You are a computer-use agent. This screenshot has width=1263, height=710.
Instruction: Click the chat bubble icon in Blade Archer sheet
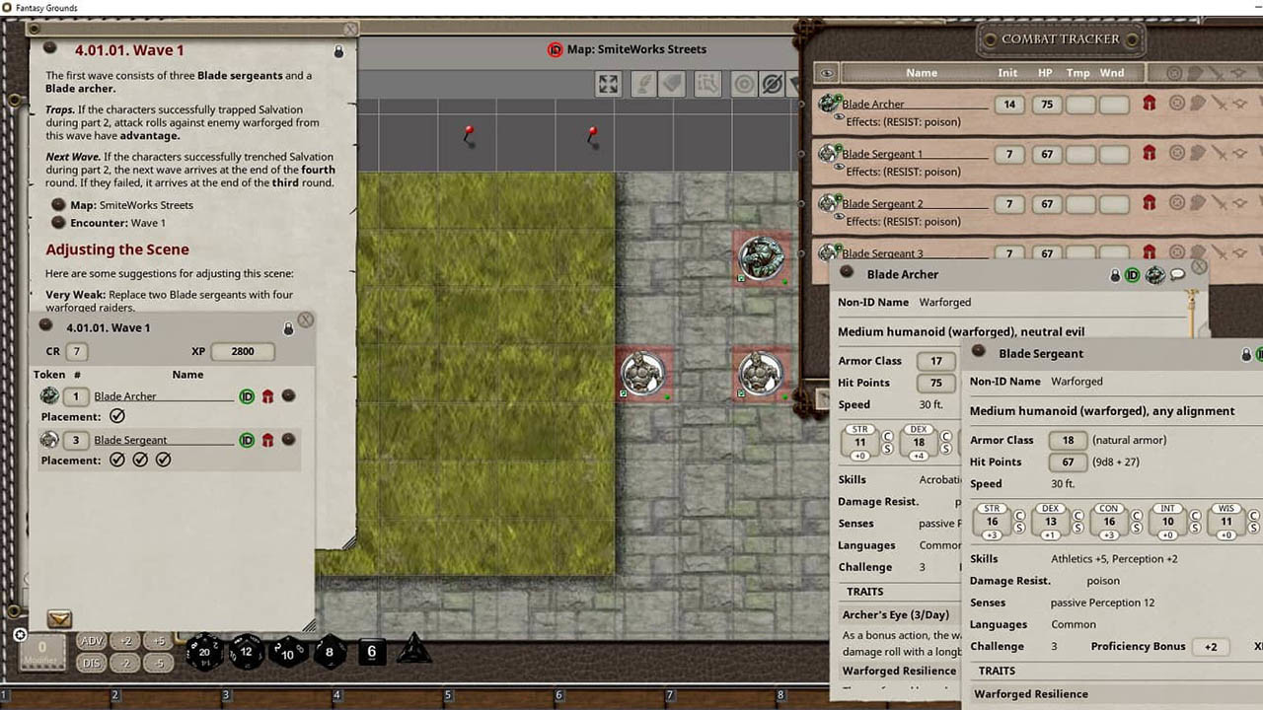pyautogui.click(x=1177, y=275)
